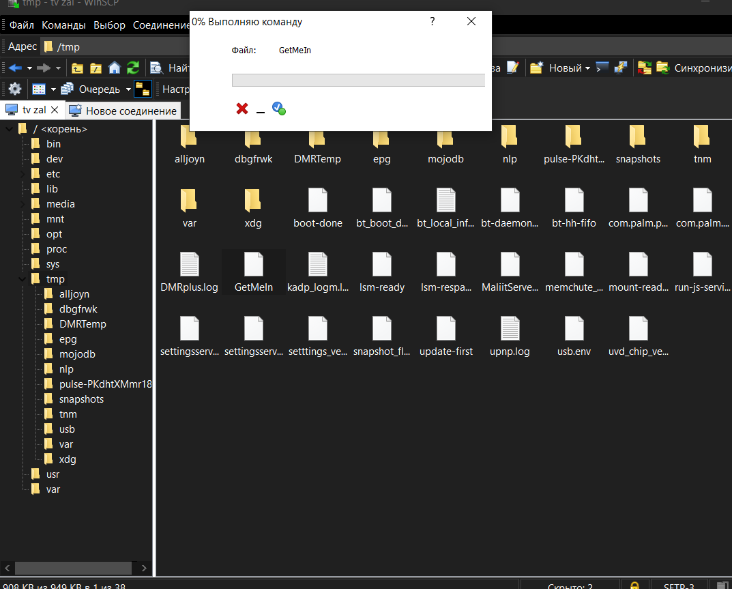Close the command progress dialog
This screenshot has width=732, height=589.
pos(471,21)
